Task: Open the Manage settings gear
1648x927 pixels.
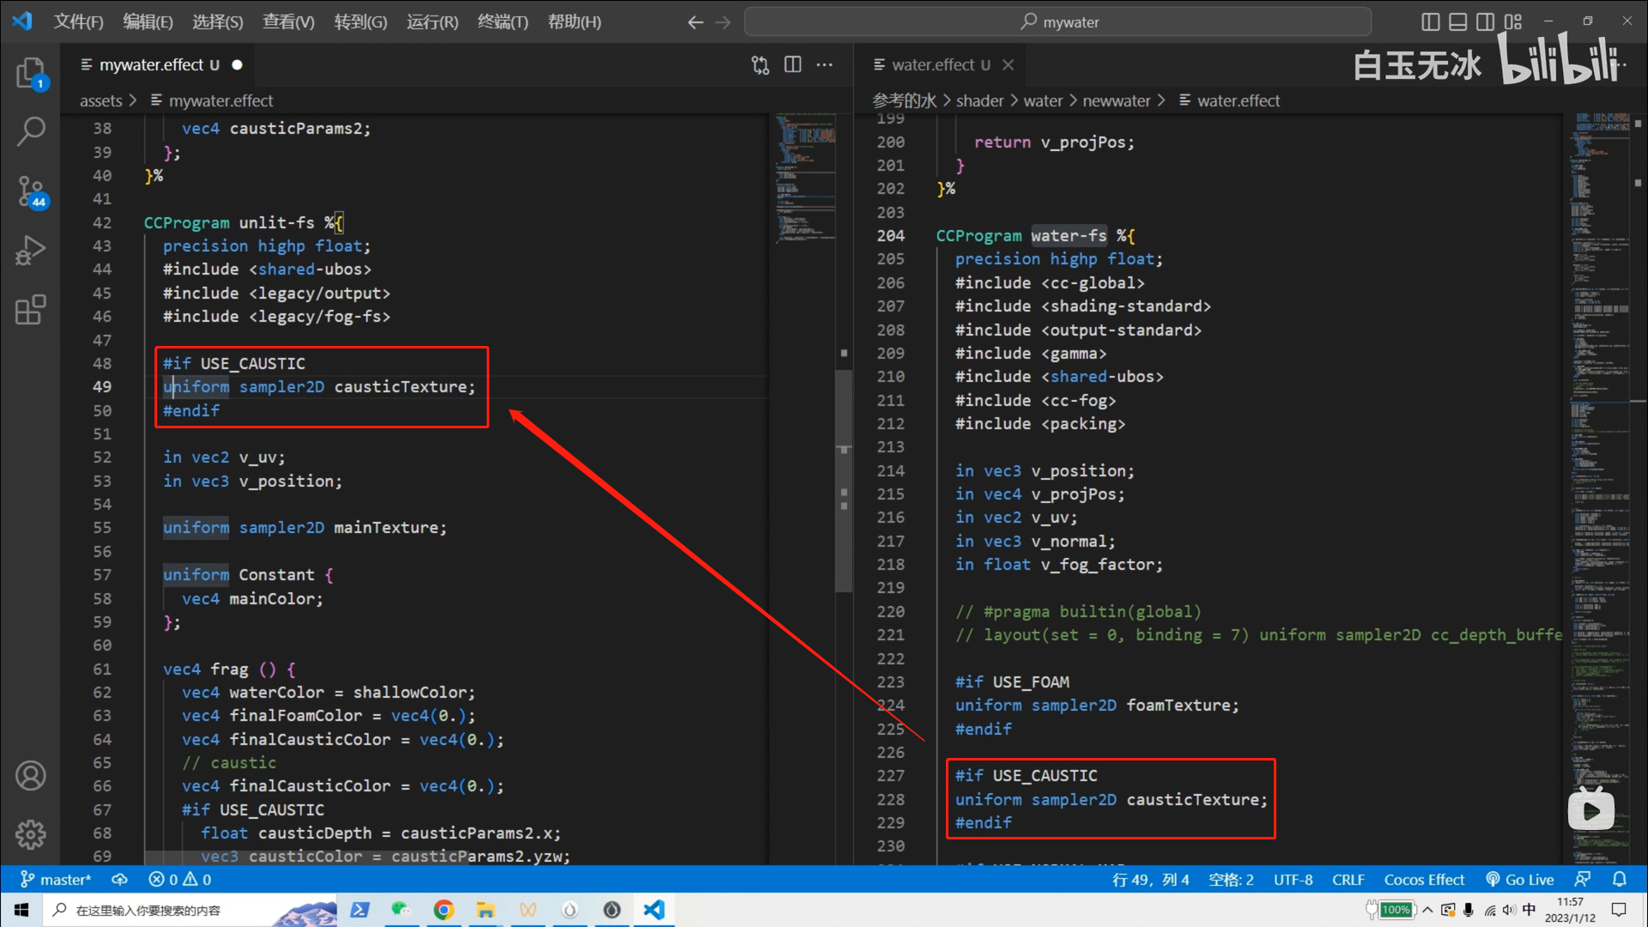Action: click(31, 833)
